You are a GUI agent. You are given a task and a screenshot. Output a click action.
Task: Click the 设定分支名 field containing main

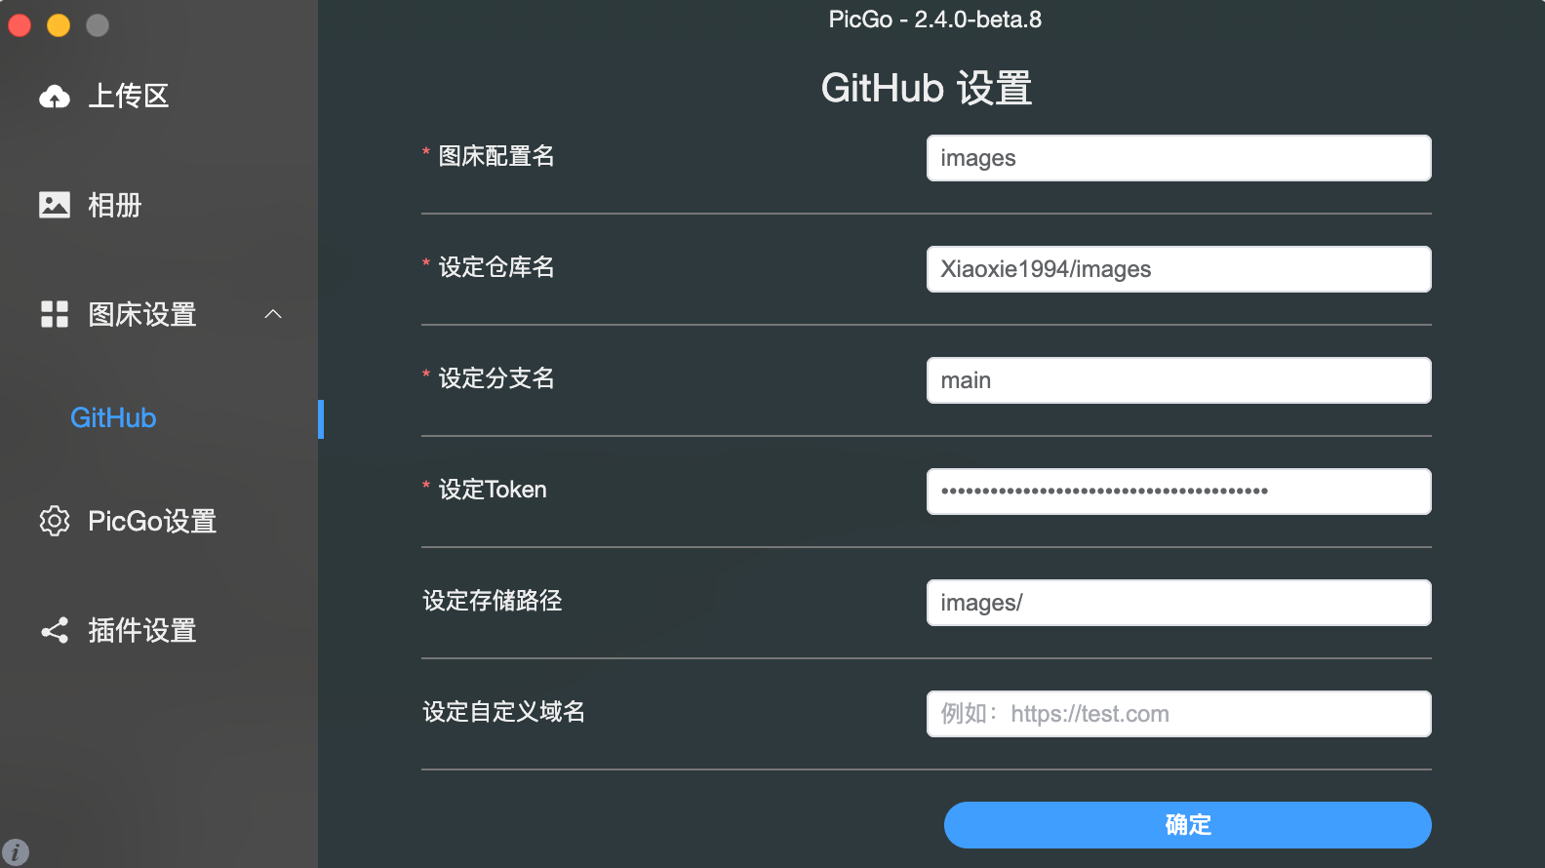coord(1178,380)
